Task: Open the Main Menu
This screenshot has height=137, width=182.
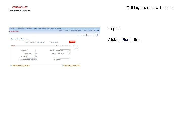Action: tap(21, 28)
